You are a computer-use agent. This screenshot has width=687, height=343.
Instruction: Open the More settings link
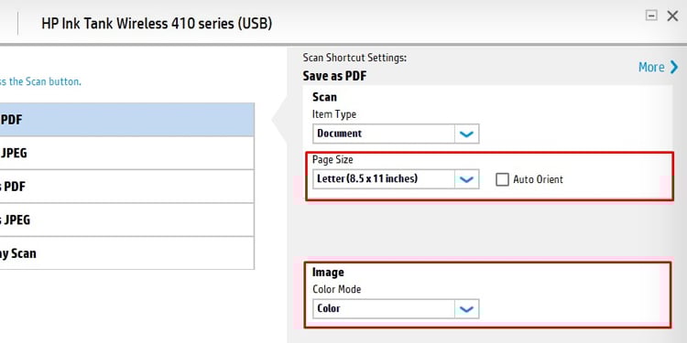[x=651, y=68]
